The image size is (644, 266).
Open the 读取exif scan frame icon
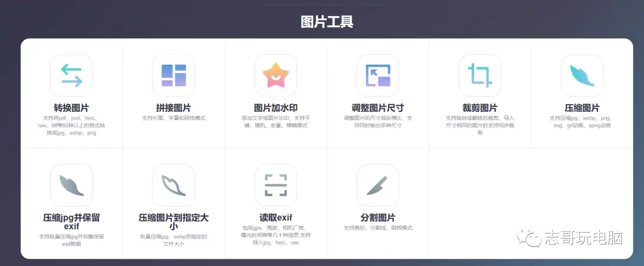[x=275, y=185]
